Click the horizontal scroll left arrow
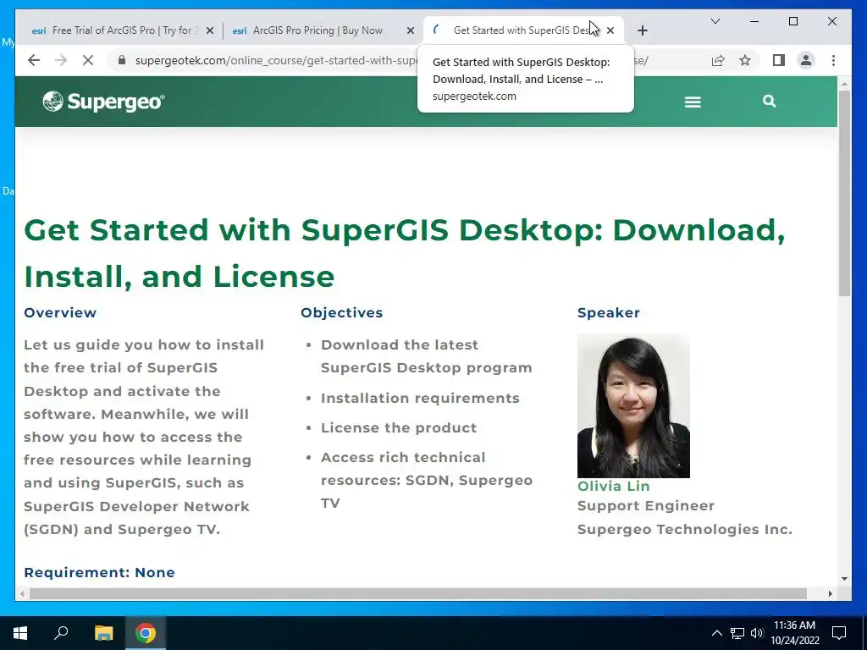 pyautogui.click(x=22, y=593)
